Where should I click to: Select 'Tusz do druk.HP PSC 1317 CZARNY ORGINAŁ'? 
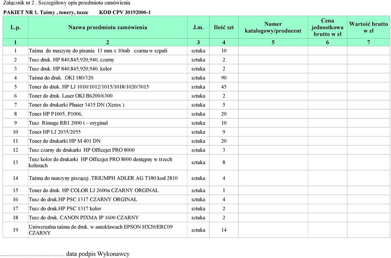tap(83, 199)
